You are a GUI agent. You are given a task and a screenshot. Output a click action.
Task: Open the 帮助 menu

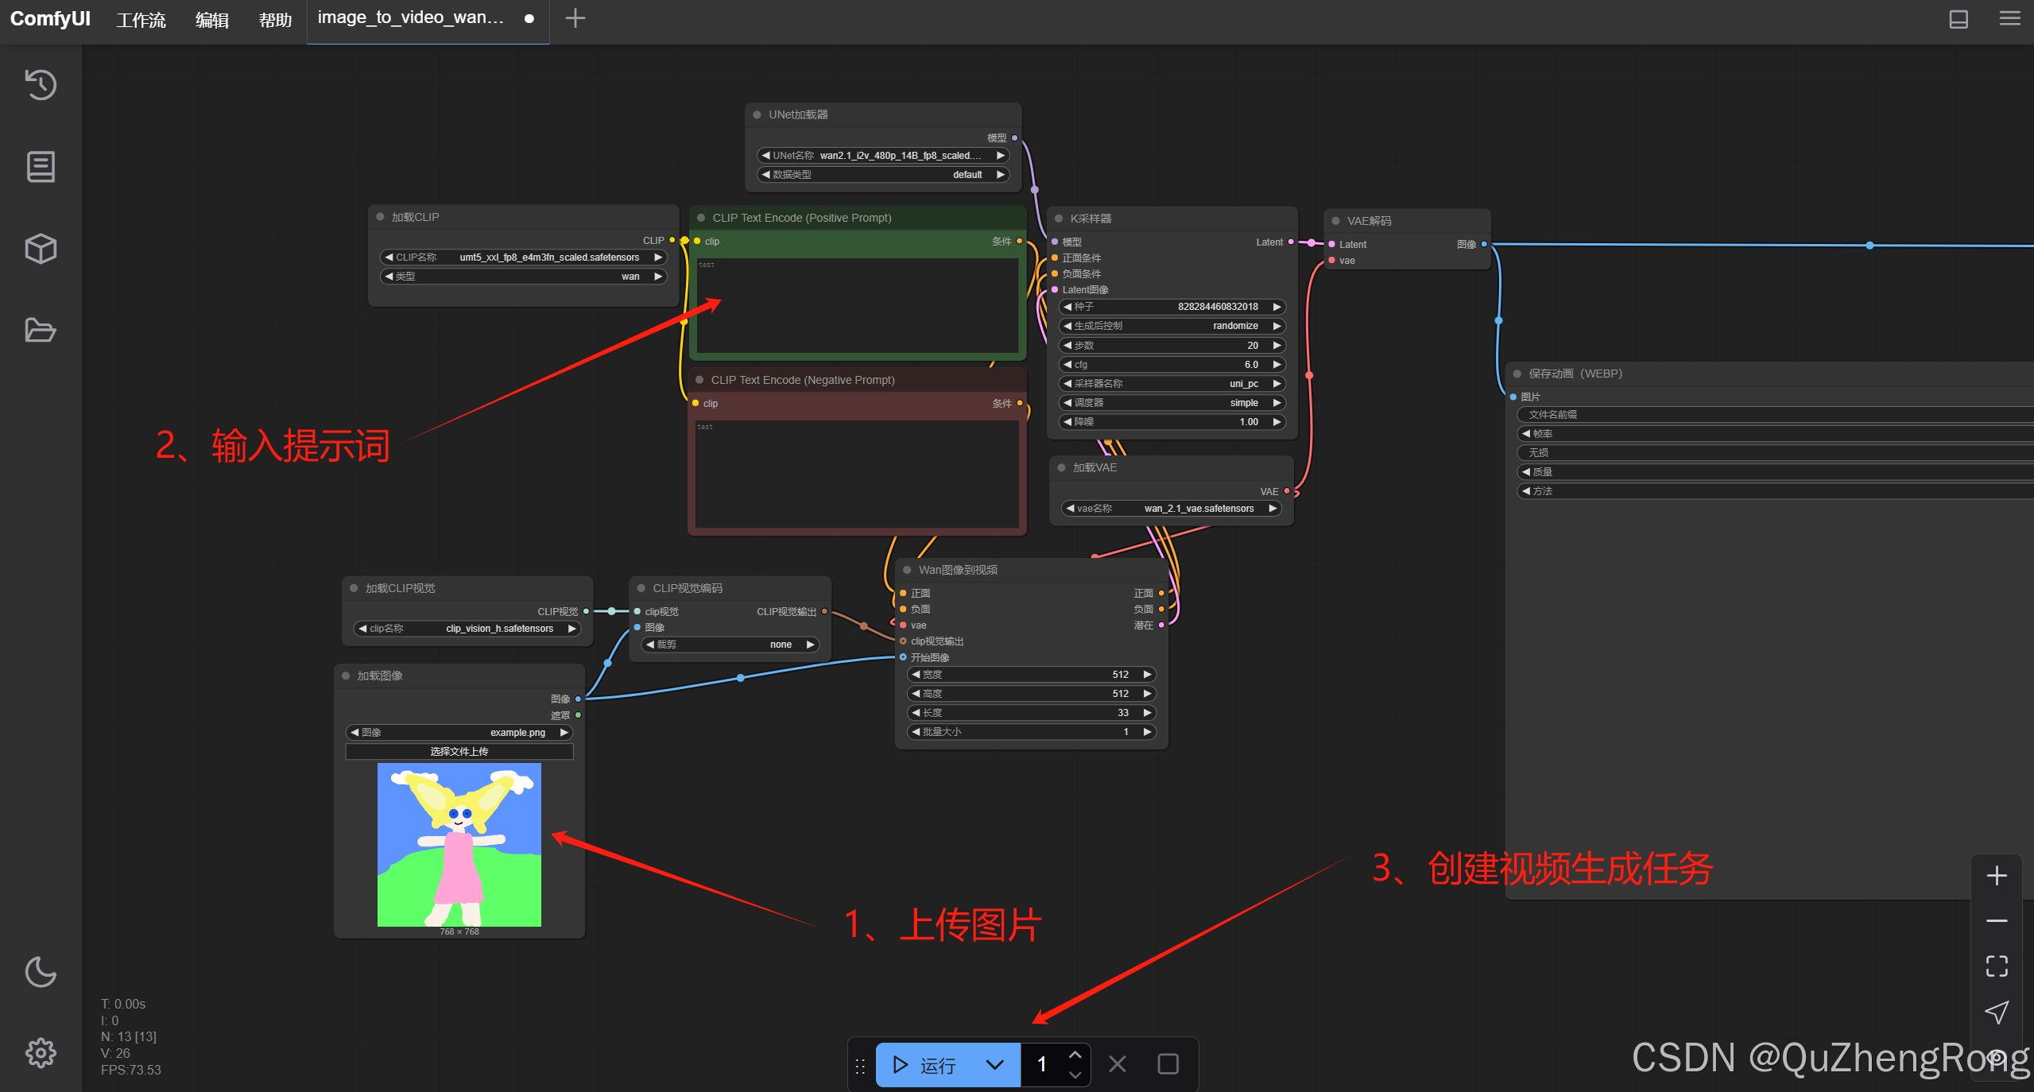click(x=275, y=20)
